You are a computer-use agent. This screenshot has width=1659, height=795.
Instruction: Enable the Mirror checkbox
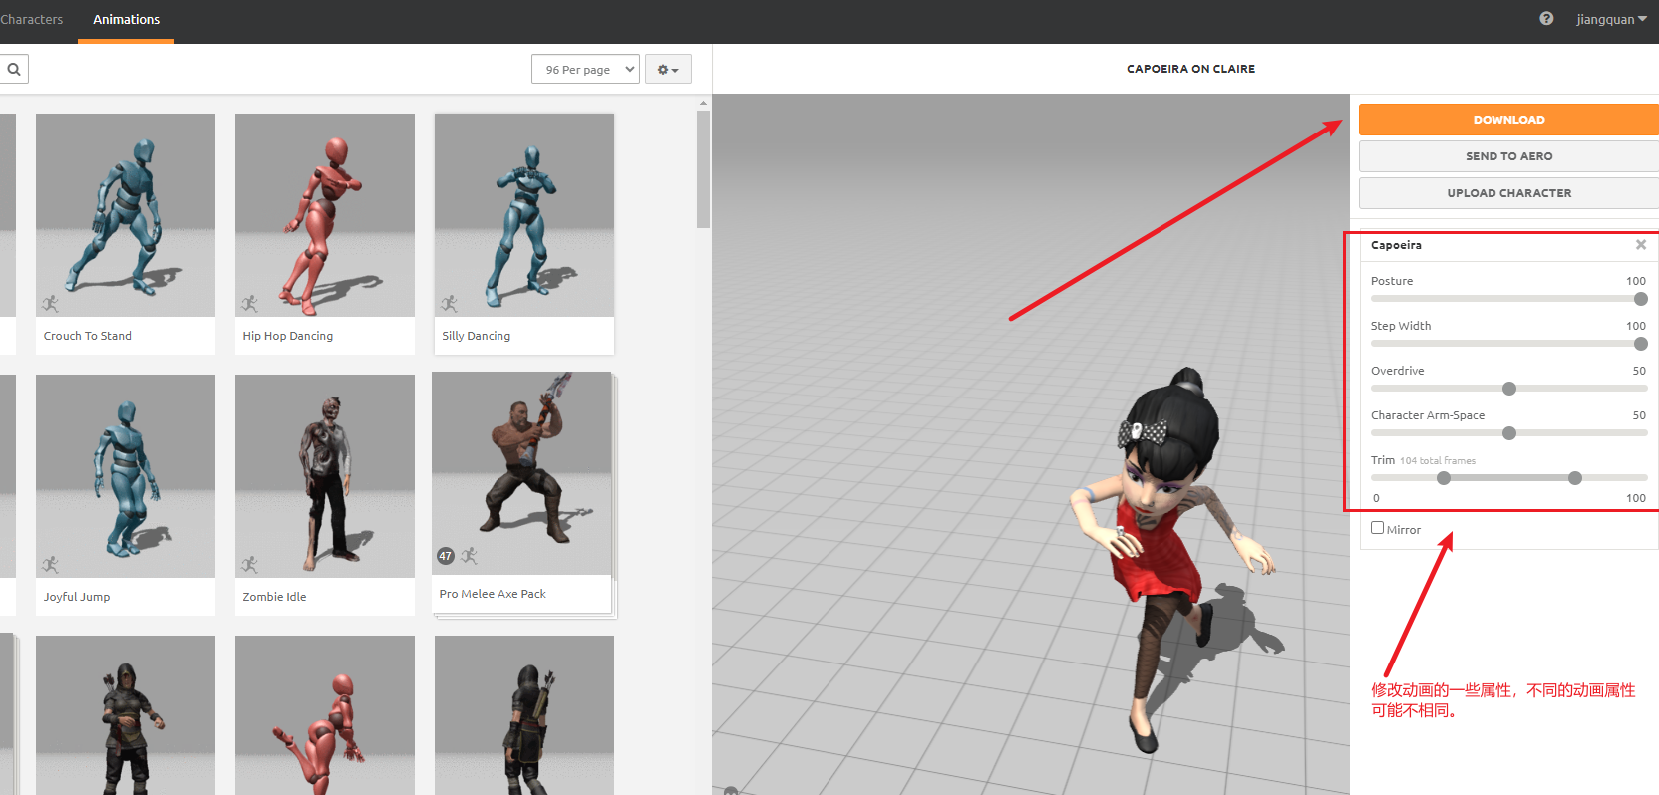pyautogui.click(x=1377, y=528)
